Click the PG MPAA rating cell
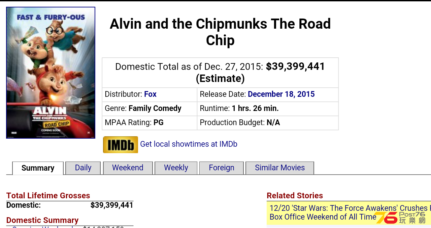 click(150, 123)
